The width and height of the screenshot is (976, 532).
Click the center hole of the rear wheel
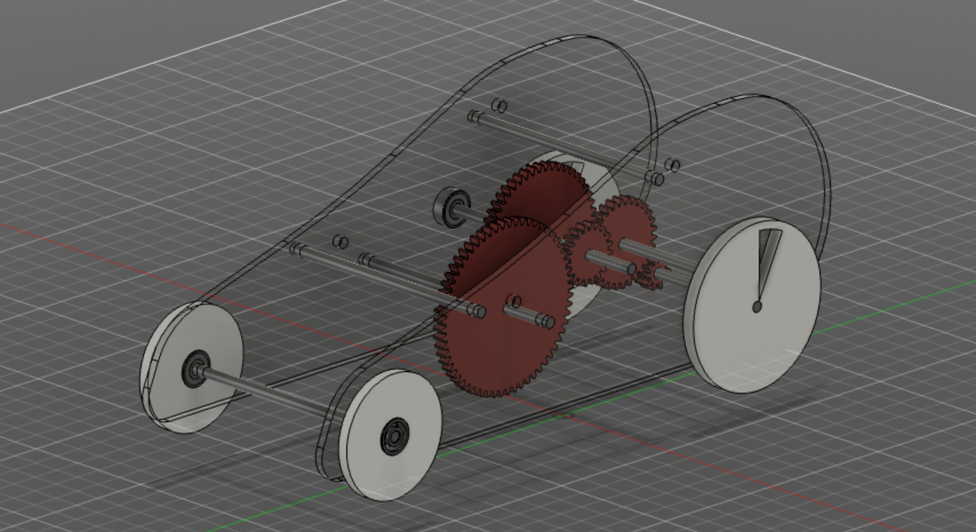click(x=757, y=307)
